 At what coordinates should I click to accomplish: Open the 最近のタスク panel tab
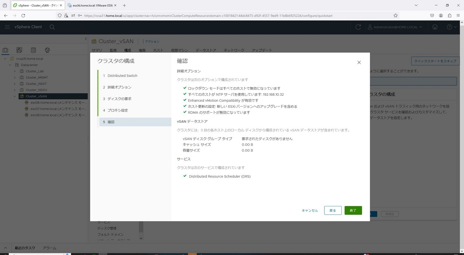pos(25,248)
